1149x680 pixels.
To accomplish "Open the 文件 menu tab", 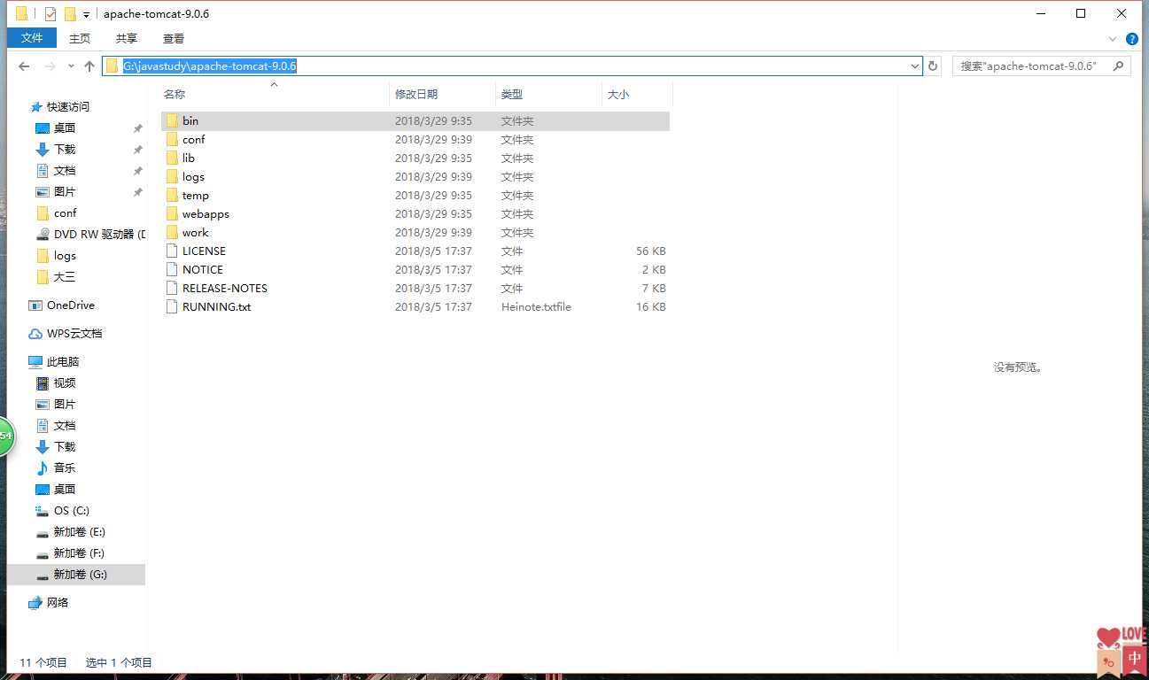I will click(x=32, y=38).
